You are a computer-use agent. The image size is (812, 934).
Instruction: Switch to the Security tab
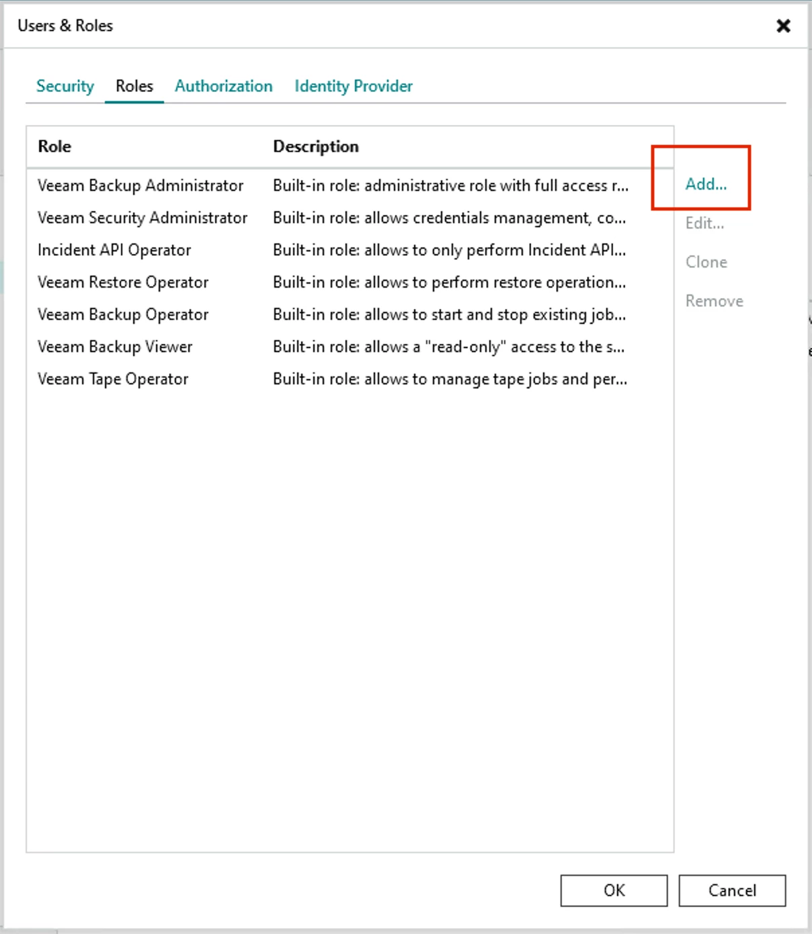(65, 86)
